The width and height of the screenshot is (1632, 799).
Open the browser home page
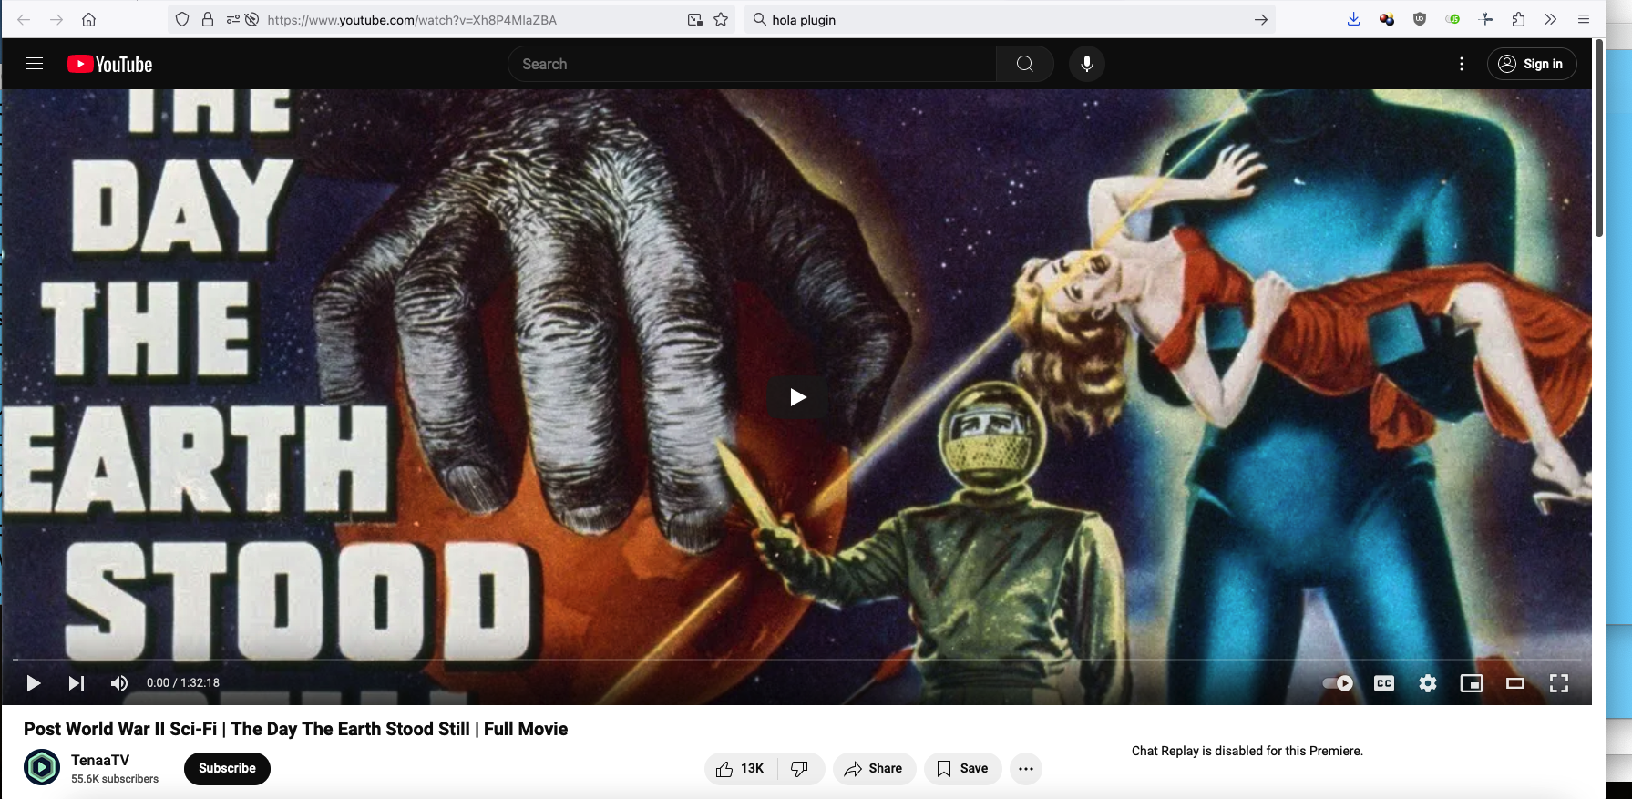coord(89,19)
